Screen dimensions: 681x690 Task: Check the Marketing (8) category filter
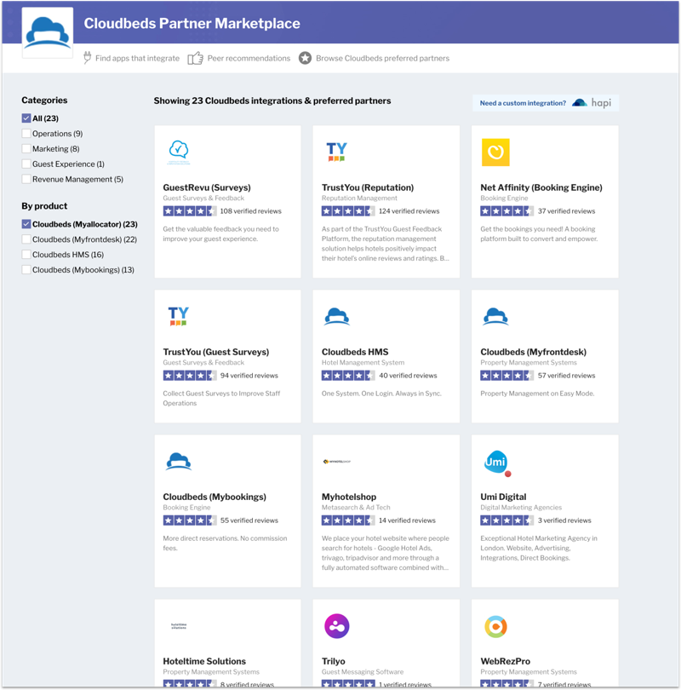click(26, 149)
